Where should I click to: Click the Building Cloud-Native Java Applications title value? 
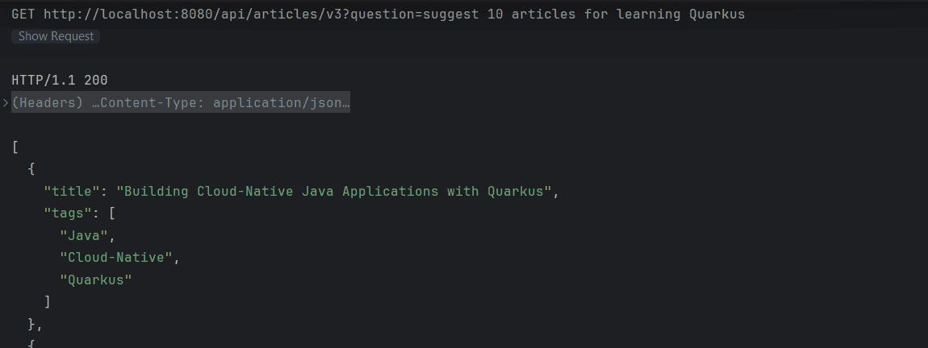(x=334, y=192)
